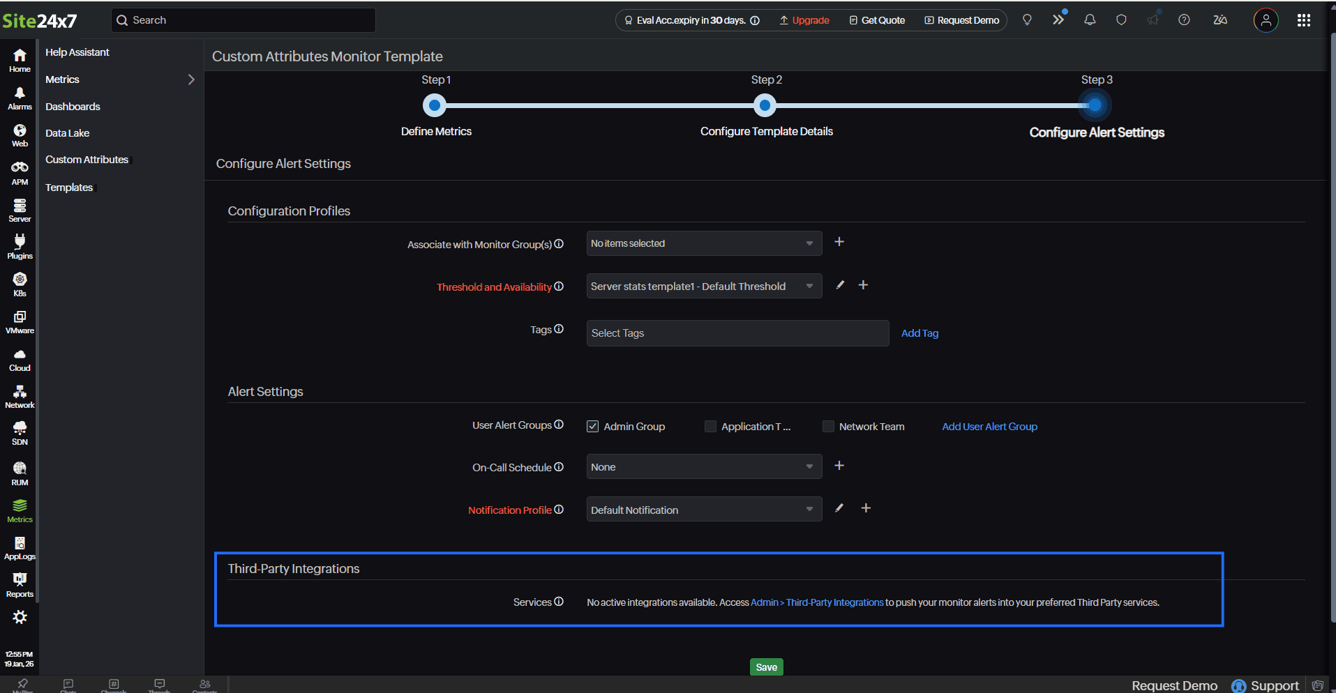1336x693 pixels.
Task: Open the Associate with Monitor Group(s) dropdown
Action: (703, 243)
